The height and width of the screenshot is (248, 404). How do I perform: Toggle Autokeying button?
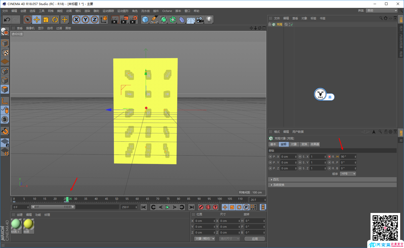pyautogui.click(x=208, y=207)
